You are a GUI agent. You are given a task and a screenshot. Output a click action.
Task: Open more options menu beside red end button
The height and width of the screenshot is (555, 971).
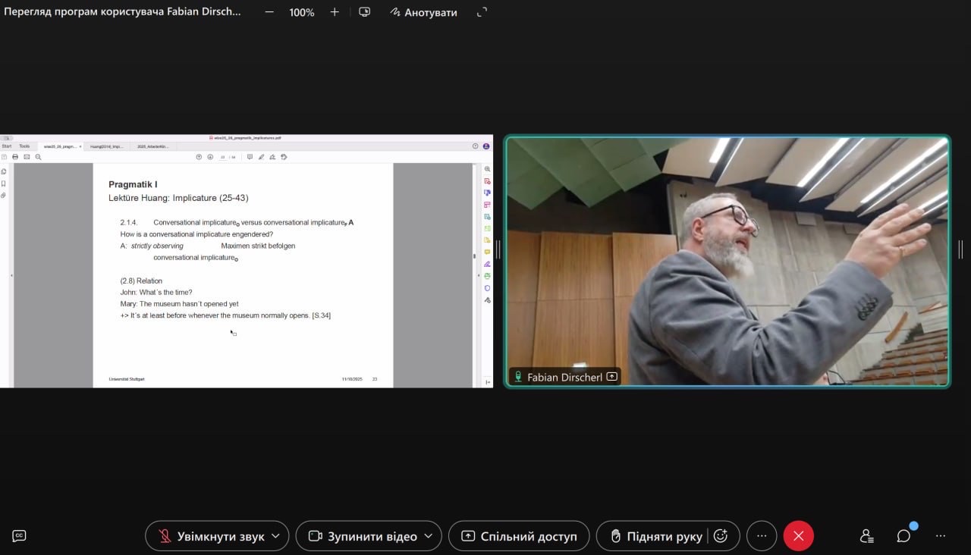[x=762, y=536]
